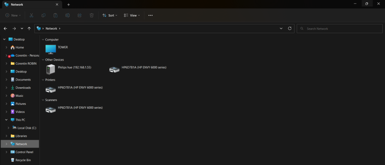
Task: Open Documents in navigation pane
Action: coord(20,80)
